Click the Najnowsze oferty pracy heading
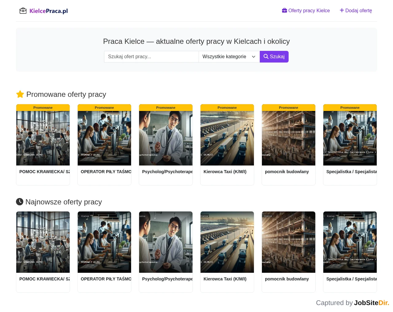 click(59, 202)
